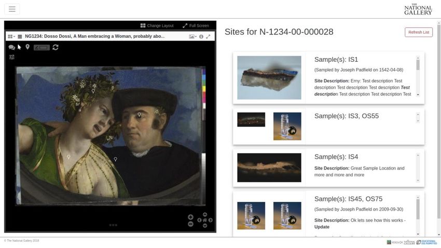Screen dimensions: 441x248
Task: Pan the image right
Action: tap(210, 220)
